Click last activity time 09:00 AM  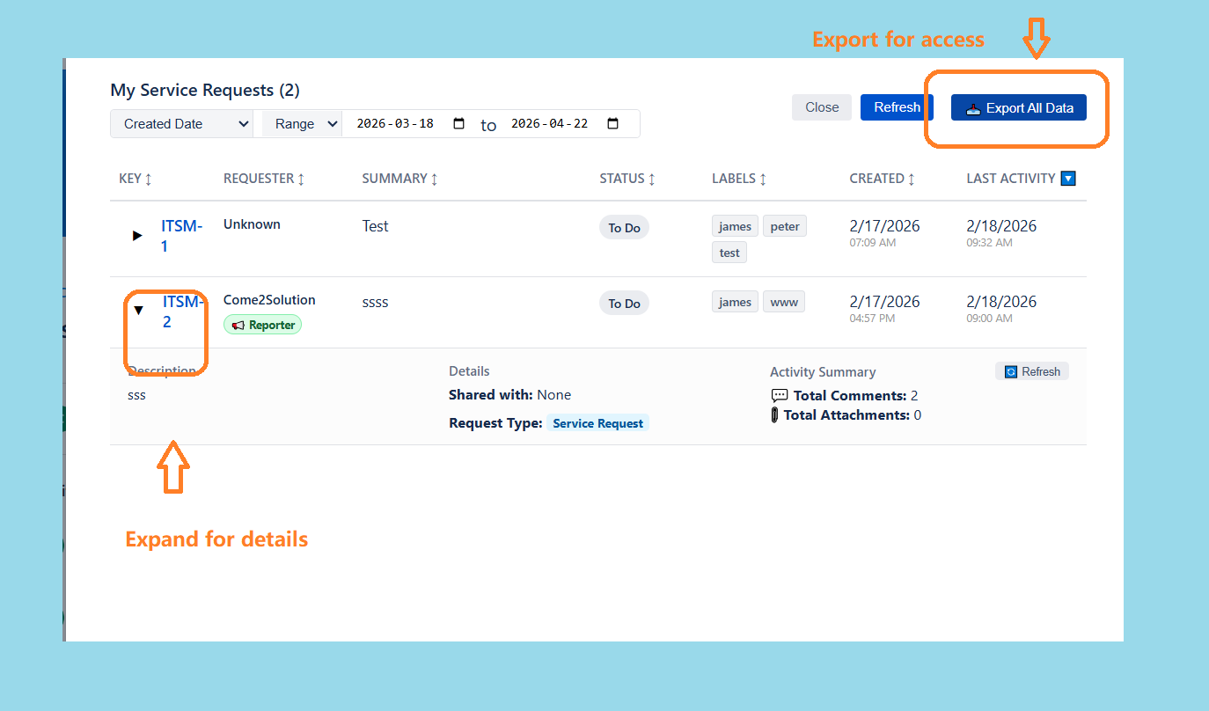click(x=989, y=319)
